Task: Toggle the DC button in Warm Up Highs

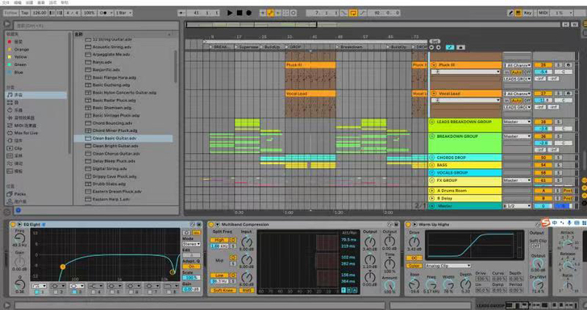Action: [x=414, y=258]
